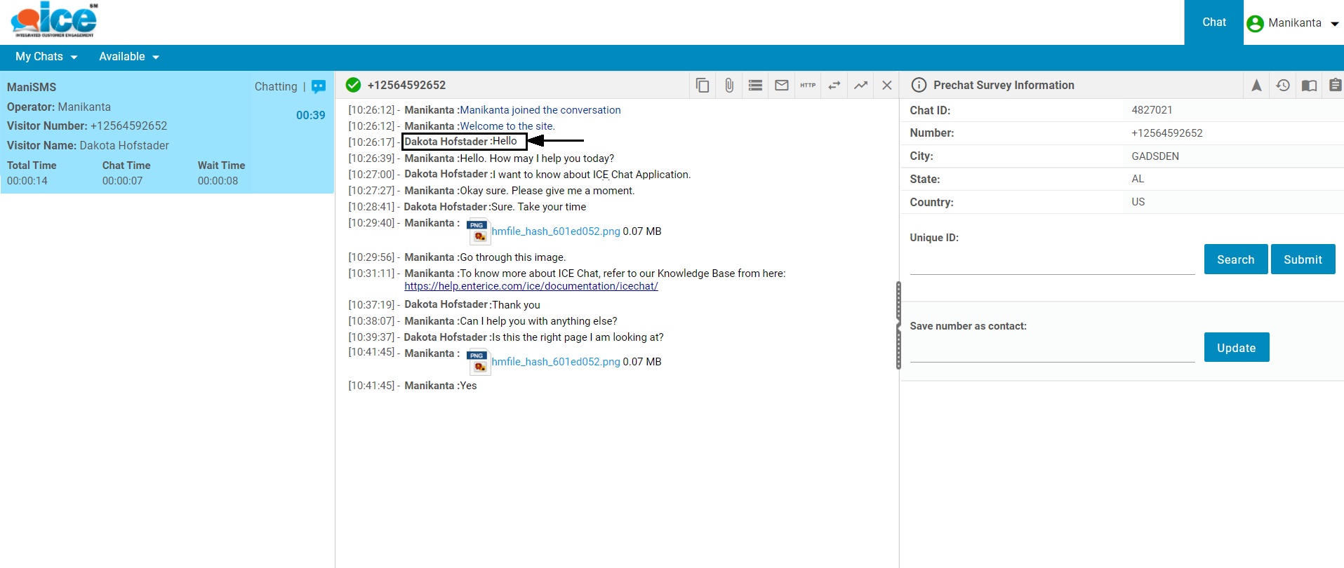Click the open book knowledge base icon
1344x568 pixels.
pyautogui.click(x=1309, y=86)
